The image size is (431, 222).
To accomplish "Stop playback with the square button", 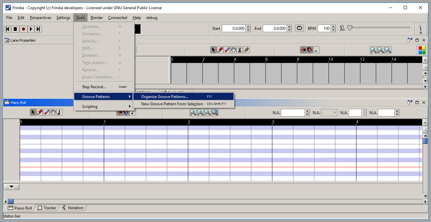I will point(15,29).
